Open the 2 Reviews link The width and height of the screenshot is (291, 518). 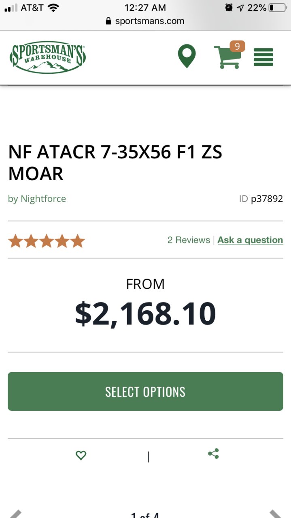coord(189,240)
